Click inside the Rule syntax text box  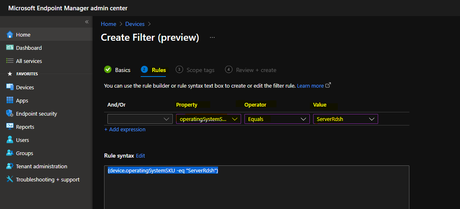point(257,187)
